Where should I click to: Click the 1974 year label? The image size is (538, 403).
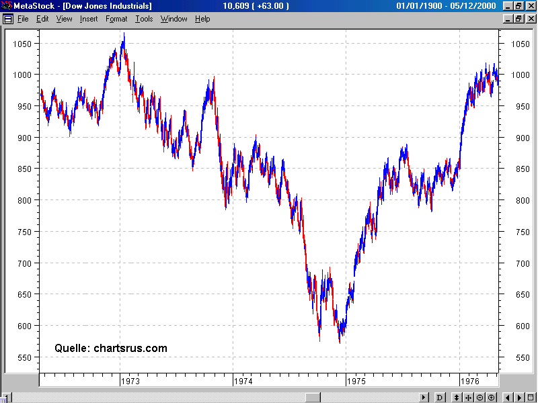243,381
